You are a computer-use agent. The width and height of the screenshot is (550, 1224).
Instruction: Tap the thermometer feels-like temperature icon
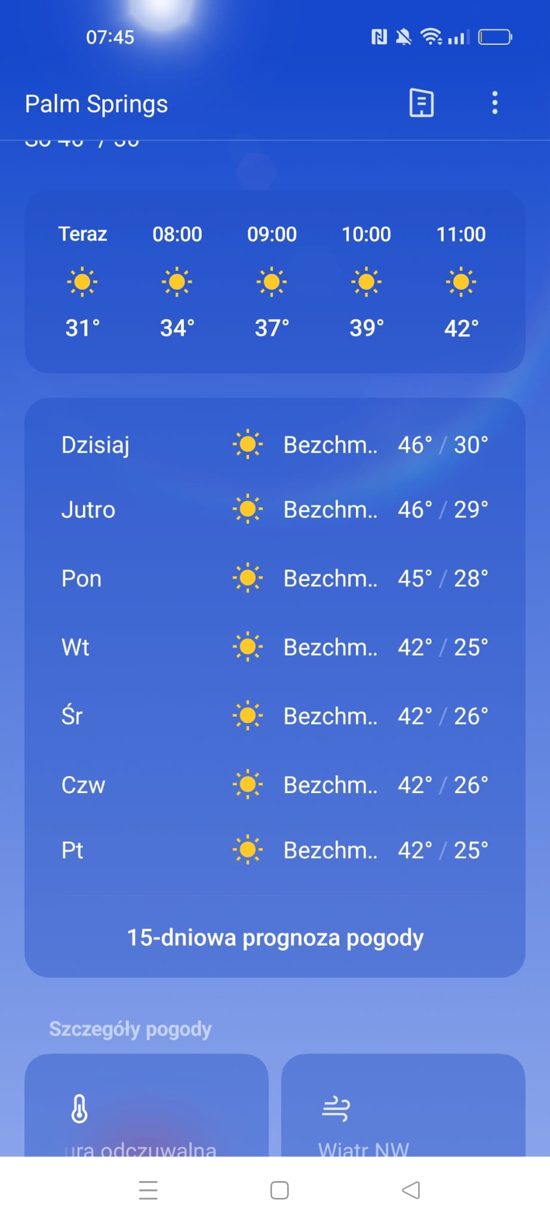pos(79,1109)
